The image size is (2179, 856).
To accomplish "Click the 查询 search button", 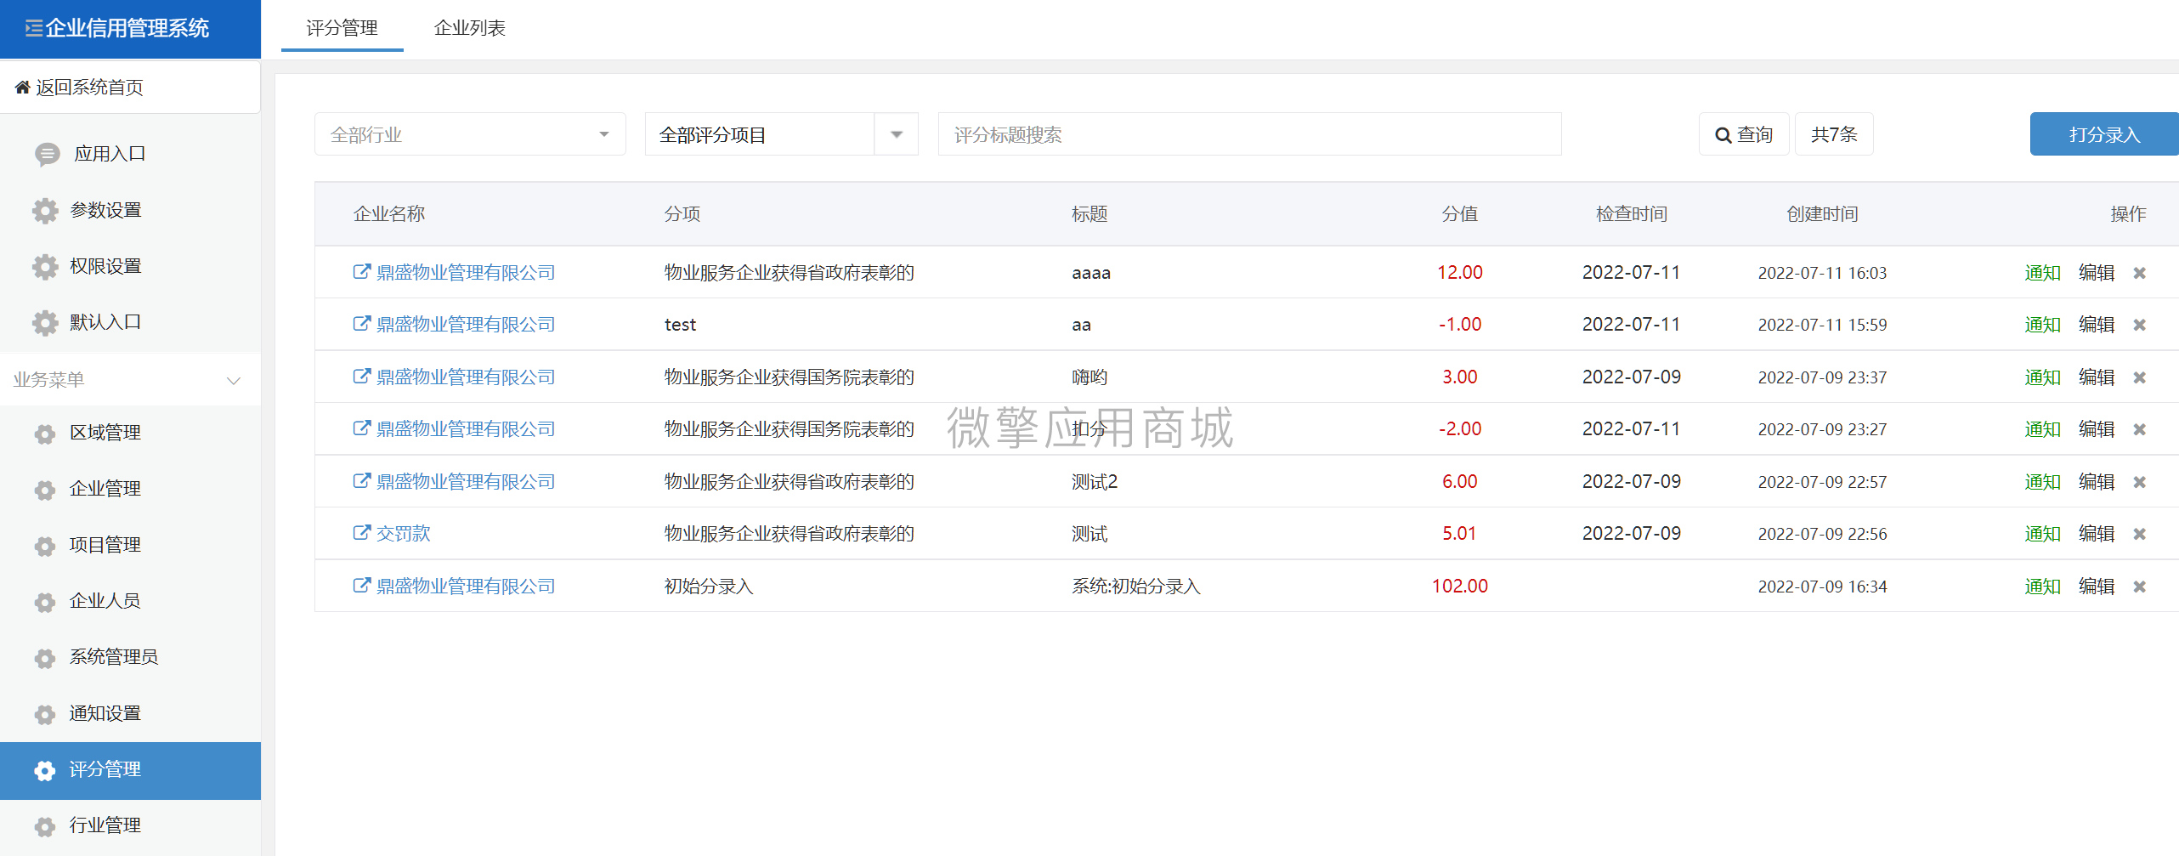I will (x=1744, y=134).
